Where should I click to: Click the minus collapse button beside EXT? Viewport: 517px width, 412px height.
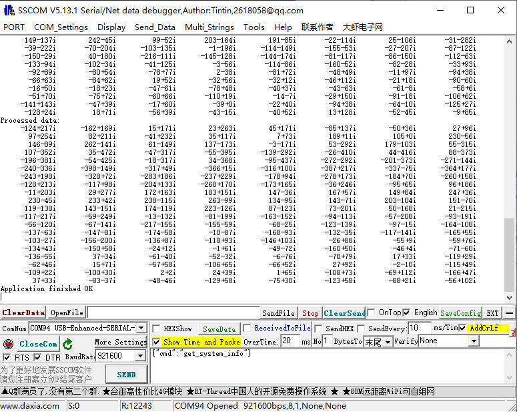click(x=510, y=313)
